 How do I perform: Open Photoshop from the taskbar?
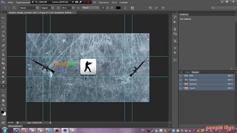tap(65, 130)
